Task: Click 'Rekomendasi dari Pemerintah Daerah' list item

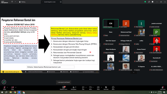Action: point(67,52)
